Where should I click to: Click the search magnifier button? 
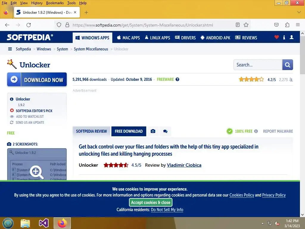tap(287, 65)
